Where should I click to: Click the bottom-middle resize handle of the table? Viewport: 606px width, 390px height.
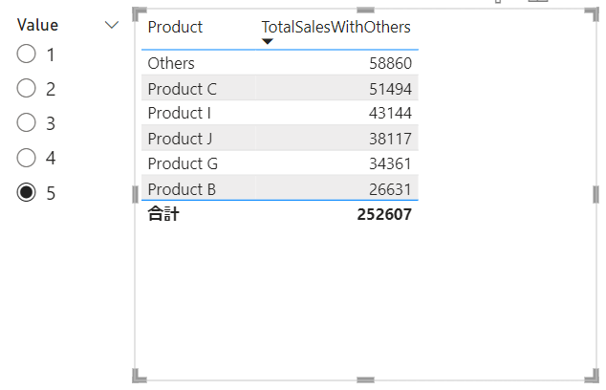click(365, 379)
